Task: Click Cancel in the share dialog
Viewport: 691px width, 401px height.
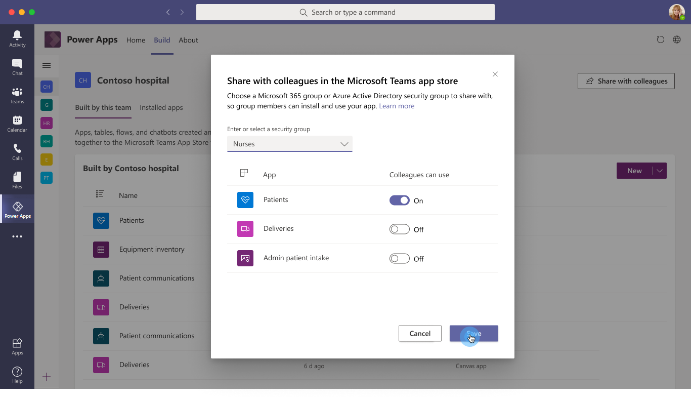Action: pos(420,333)
